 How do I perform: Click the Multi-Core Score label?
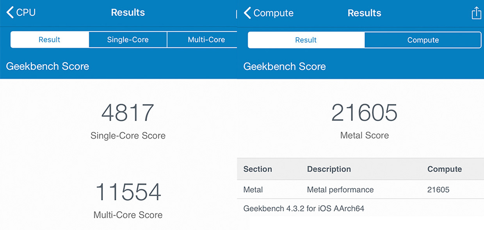point(128,215)
